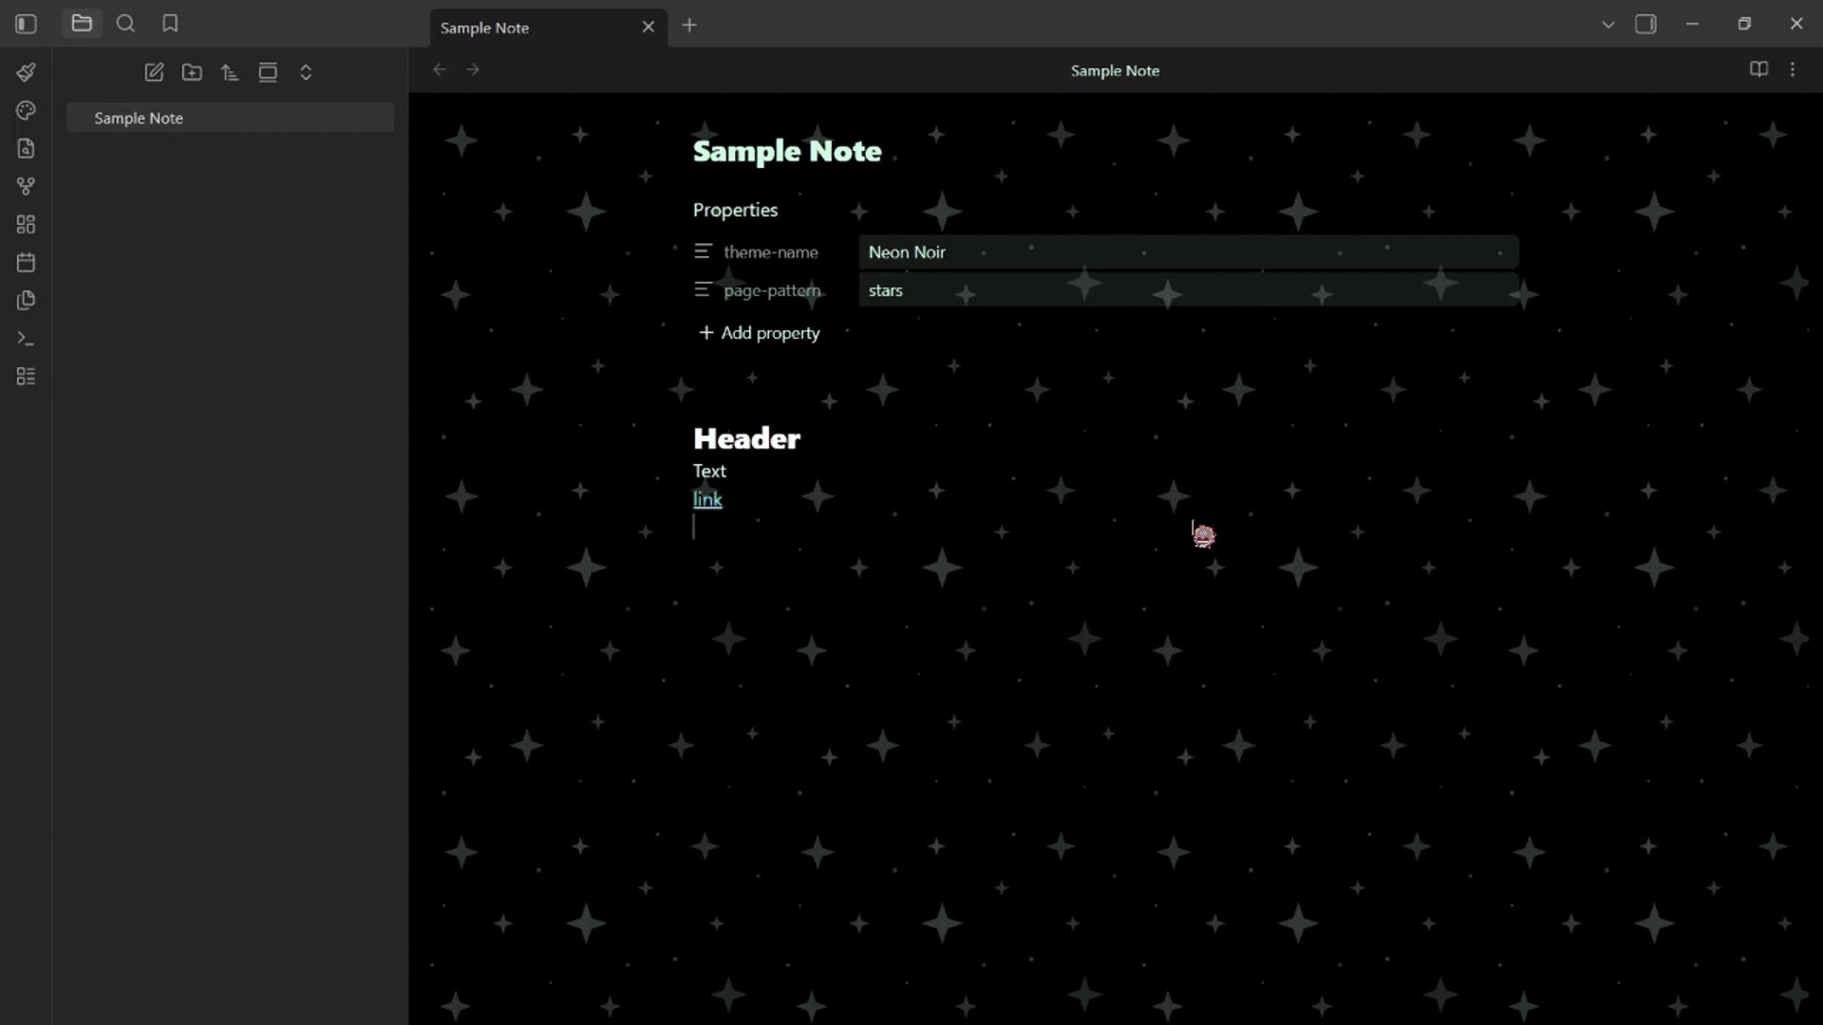Viewport: 1823px width, 1025px height.
Task: Select the Sample Note editor tab
Action: point(548,28)
